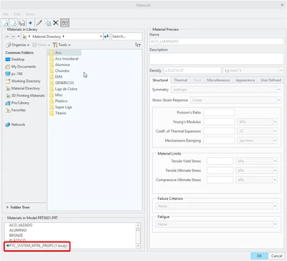Image resolution: width=287 pixels, height=261 pixels.
Task: Select the Aco folder
Action: pos(65,52)
